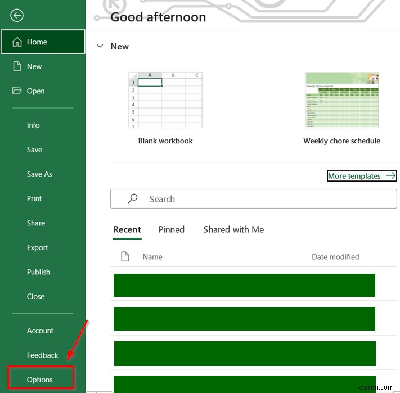Create a Blank workbook from thumbnail
The height and width of the screenshot is (393, 400).
point(165,100)
